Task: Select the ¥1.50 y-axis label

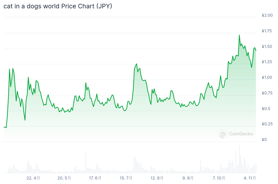Action: coord(267,46)
